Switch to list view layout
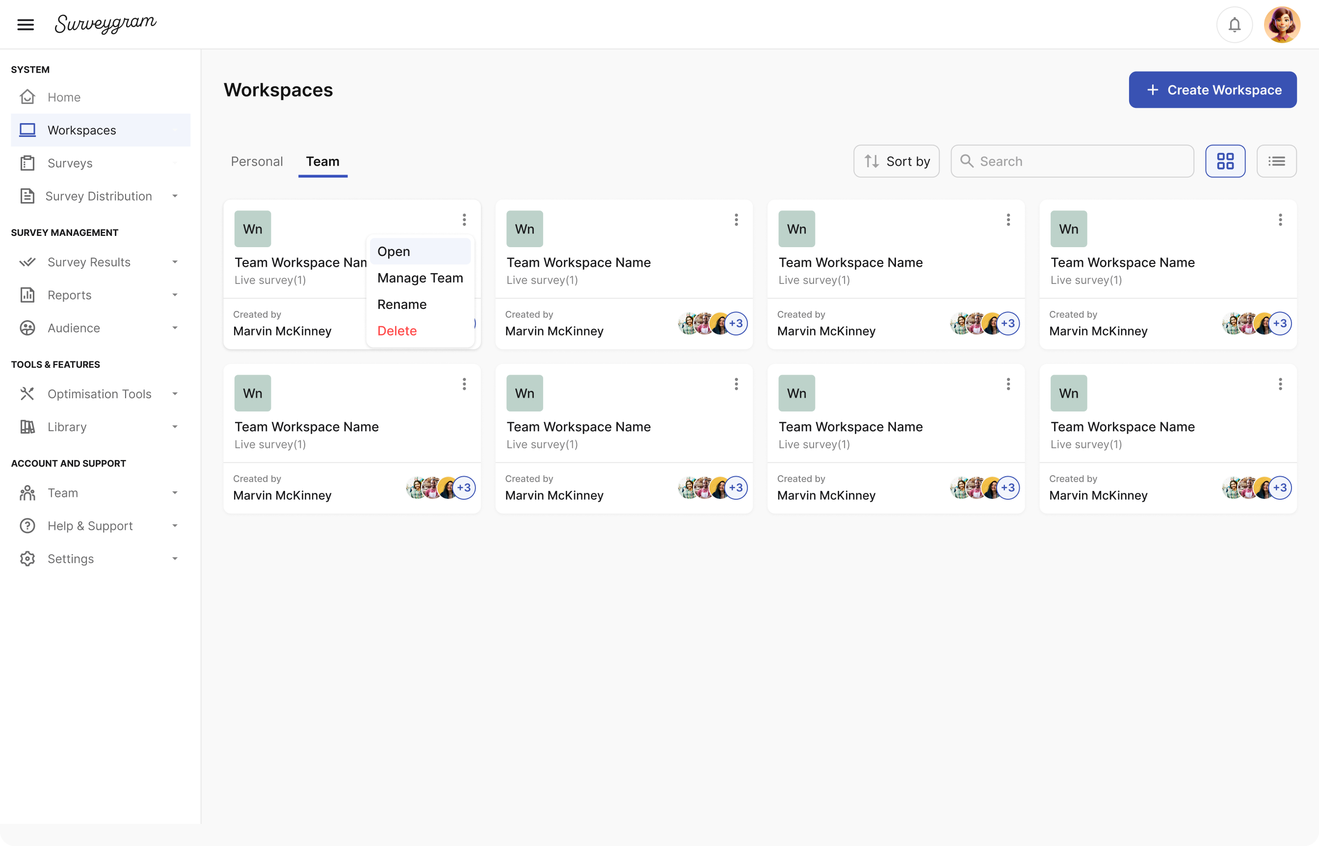This screenshot has width=1319, height=846. 1276,161
